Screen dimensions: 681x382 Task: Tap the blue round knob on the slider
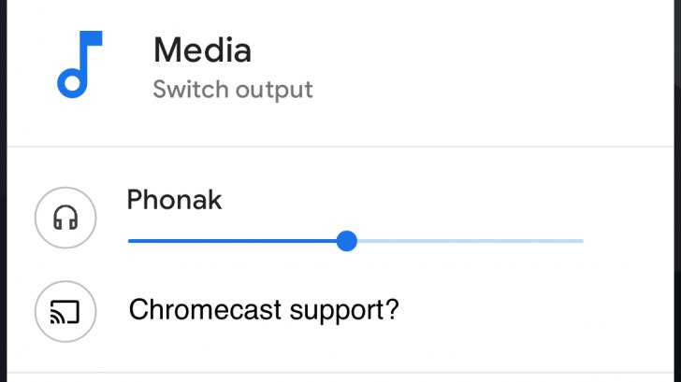coord(347,241)
